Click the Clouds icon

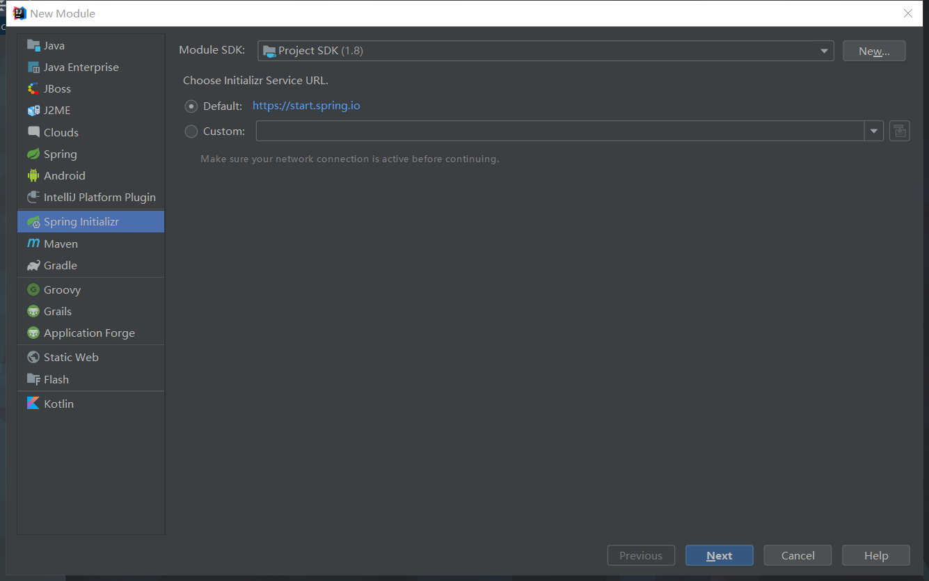point(33,132)
